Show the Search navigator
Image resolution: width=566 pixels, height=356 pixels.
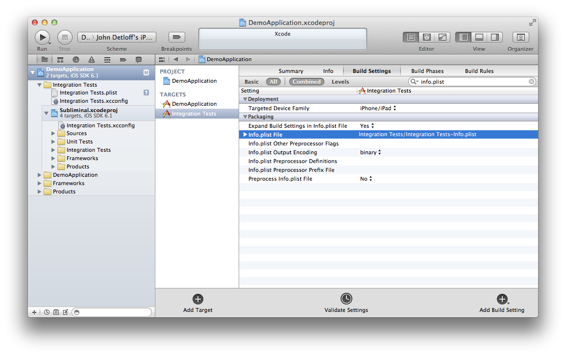(x=76, y=60)
